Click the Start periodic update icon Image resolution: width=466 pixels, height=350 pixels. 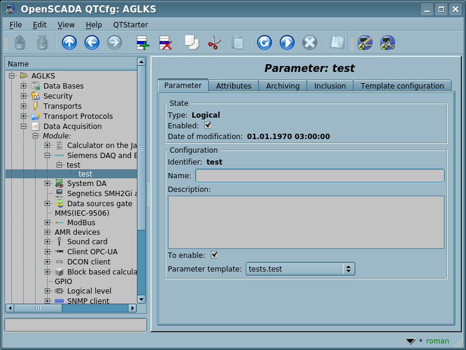[x=287, y=43]
